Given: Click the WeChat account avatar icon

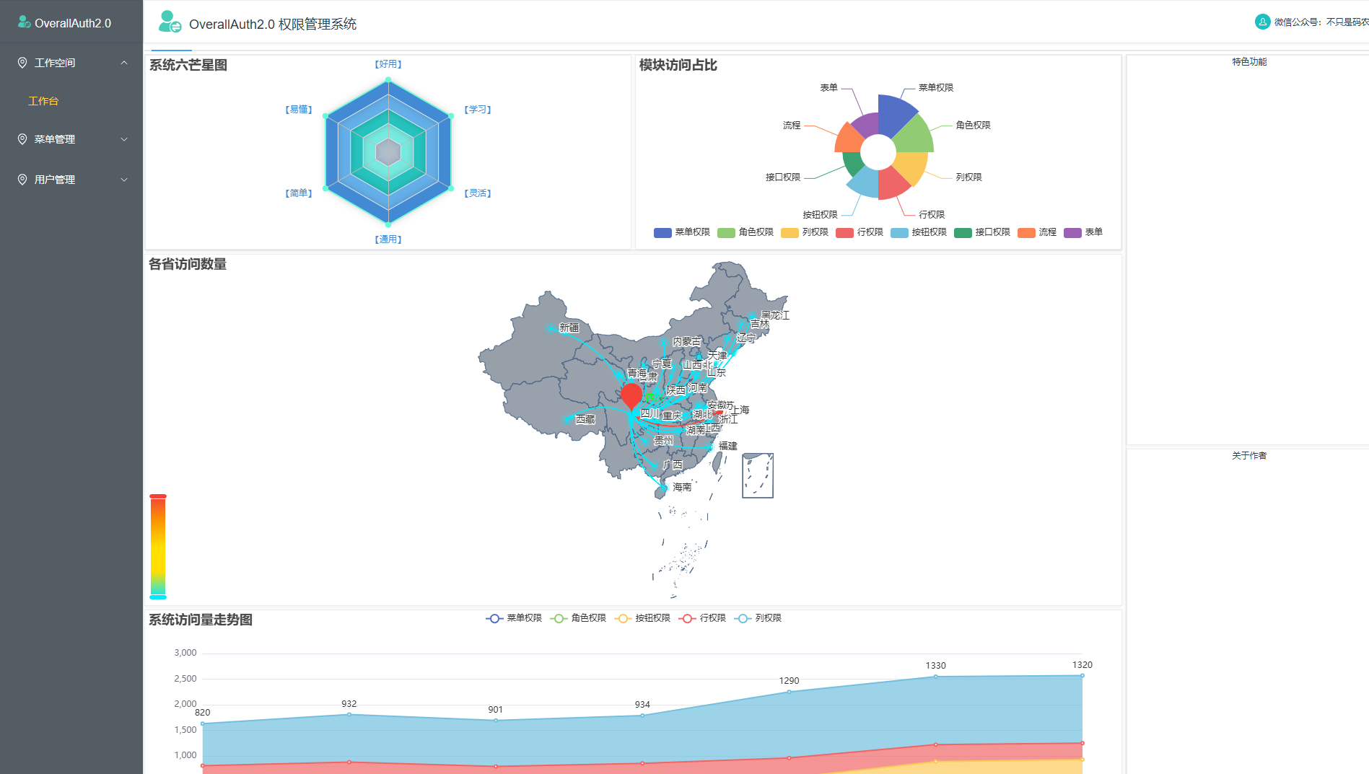Looking at the screenshot, I should click(x=1262, y=22).
